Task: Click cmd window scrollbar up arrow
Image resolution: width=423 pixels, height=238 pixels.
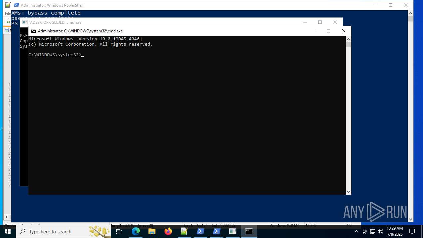Action: (x=348, y=39)
